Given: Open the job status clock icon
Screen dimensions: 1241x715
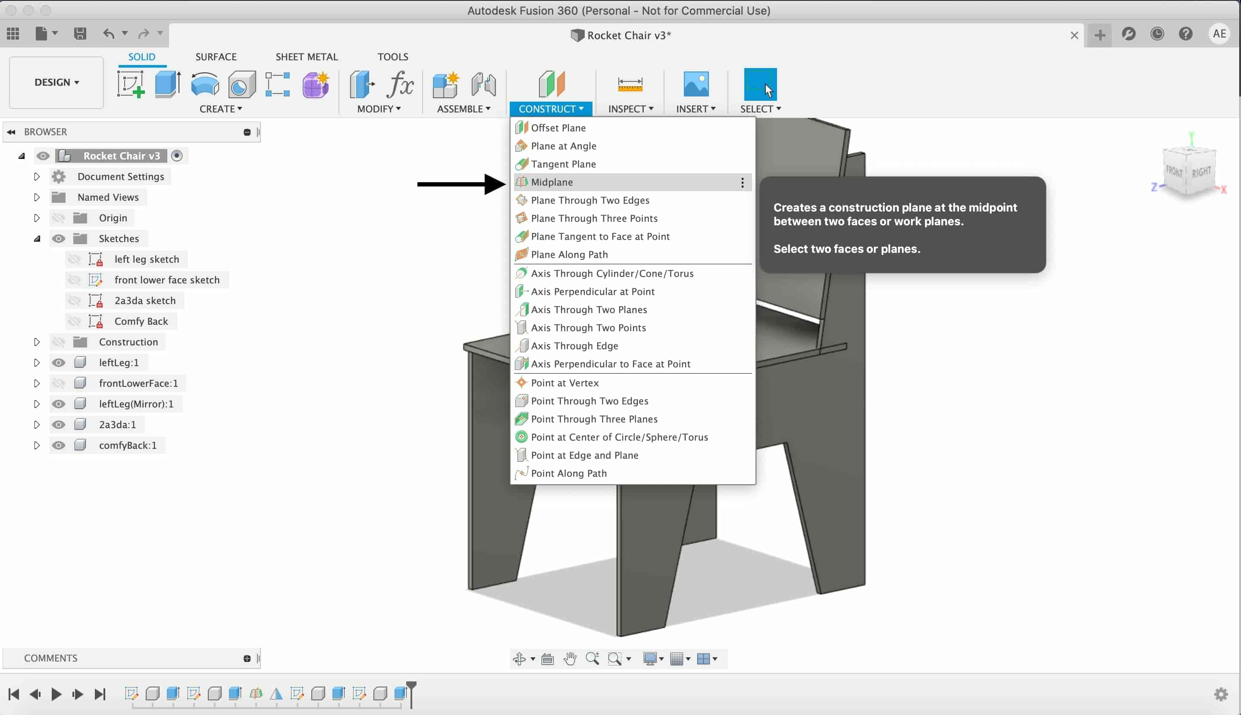Looking at the screenshot, I should click(1157, 34).
